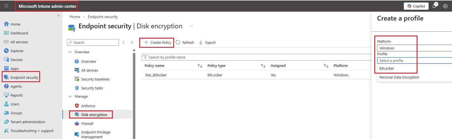
Task: Click the Security baselines icon
Action: point(77,79)
